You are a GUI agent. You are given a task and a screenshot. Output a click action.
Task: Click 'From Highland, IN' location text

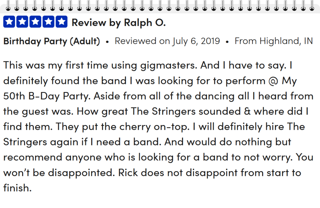(x=274, y=41)
